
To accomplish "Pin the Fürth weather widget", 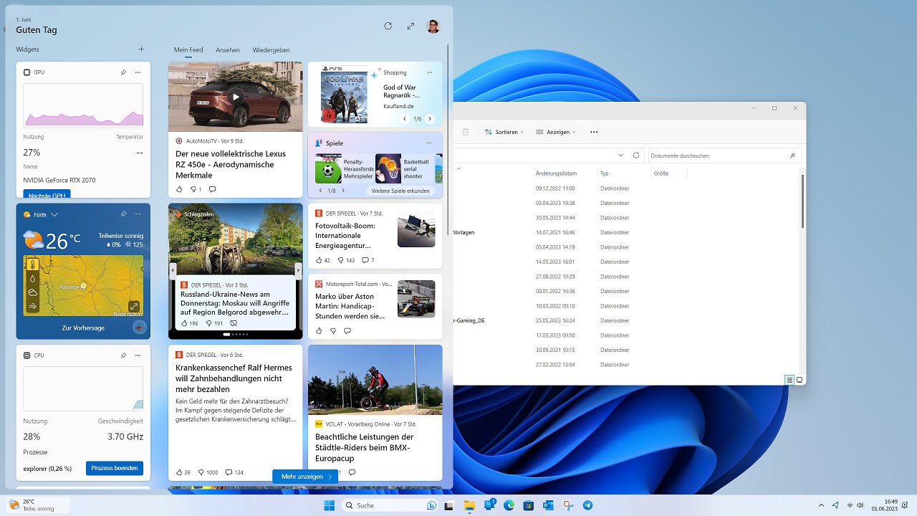I will pos(123,214).
